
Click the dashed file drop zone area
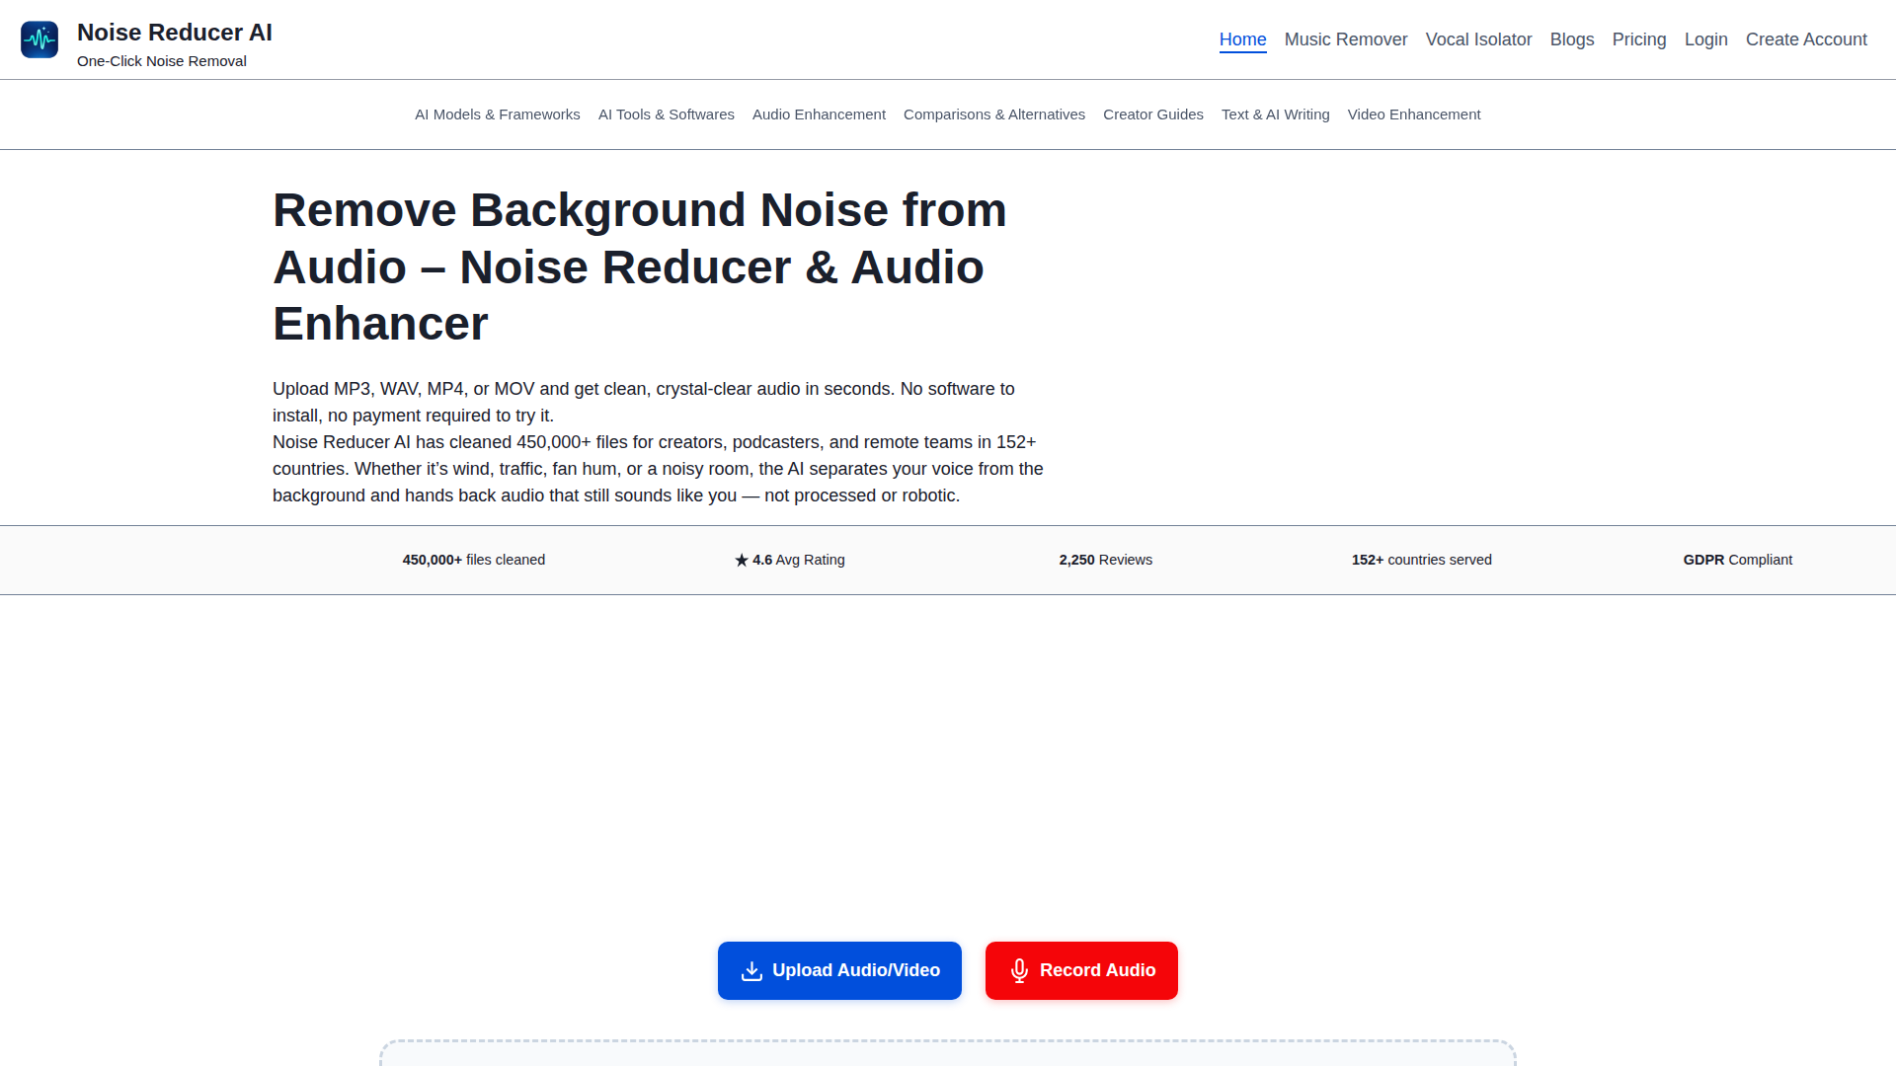(x=948, y=1052)
